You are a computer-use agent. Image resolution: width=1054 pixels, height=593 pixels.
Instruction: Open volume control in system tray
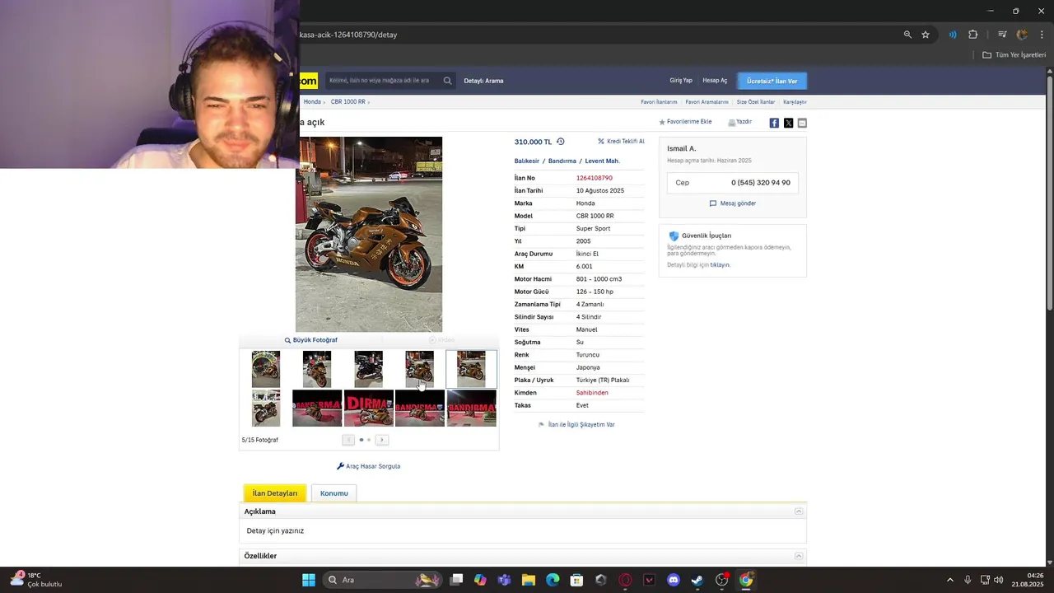coord(998,580)
